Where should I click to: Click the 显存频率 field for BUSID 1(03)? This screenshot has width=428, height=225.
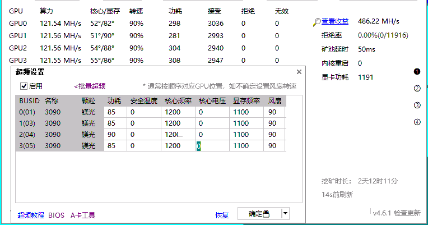(x=246, y=123)
